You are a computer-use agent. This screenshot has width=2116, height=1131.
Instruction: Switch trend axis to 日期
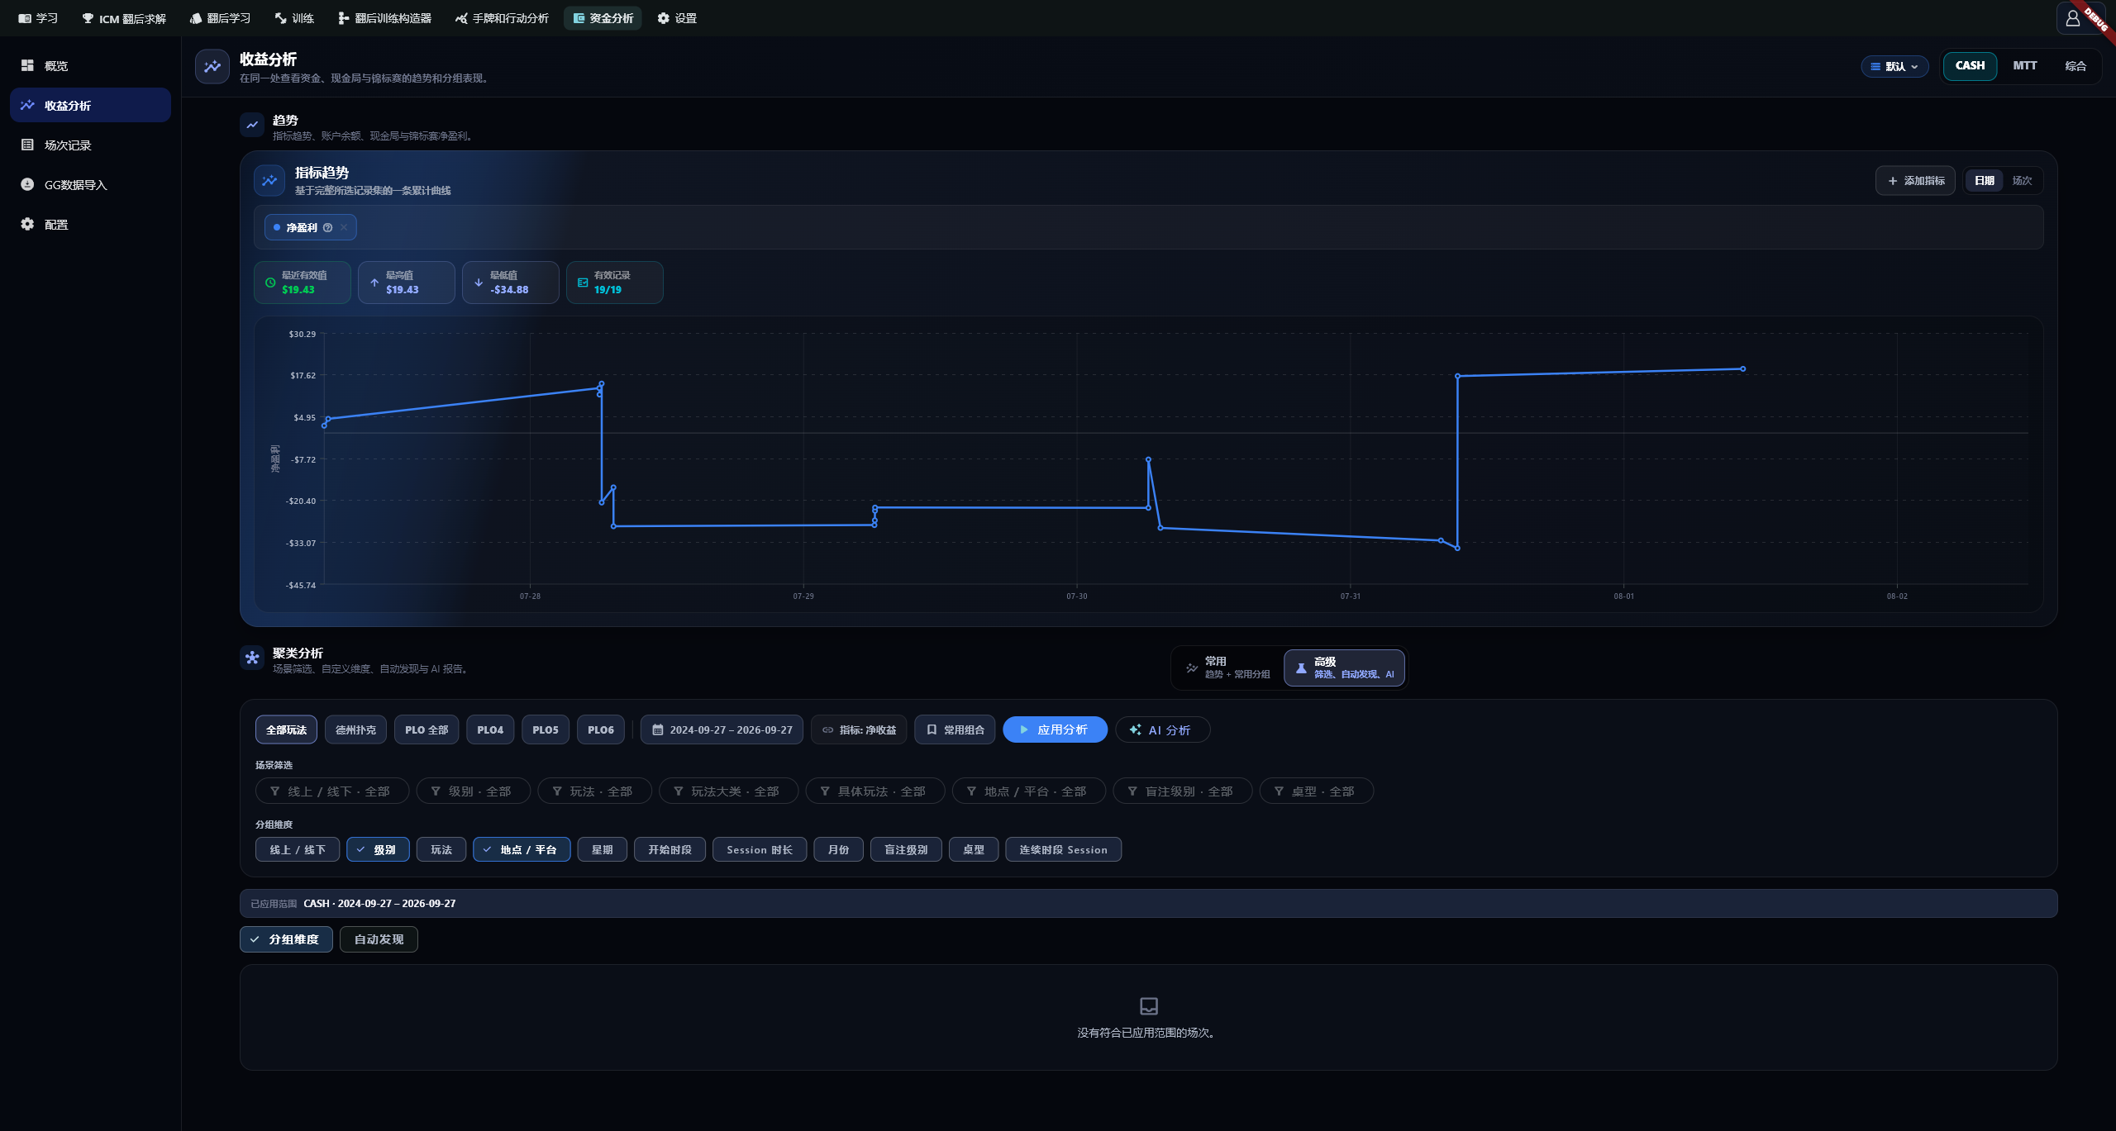1984,180
